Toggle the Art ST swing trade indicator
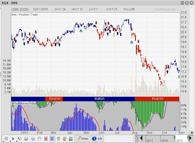The image size is (195, 143). tap(58, 138)
